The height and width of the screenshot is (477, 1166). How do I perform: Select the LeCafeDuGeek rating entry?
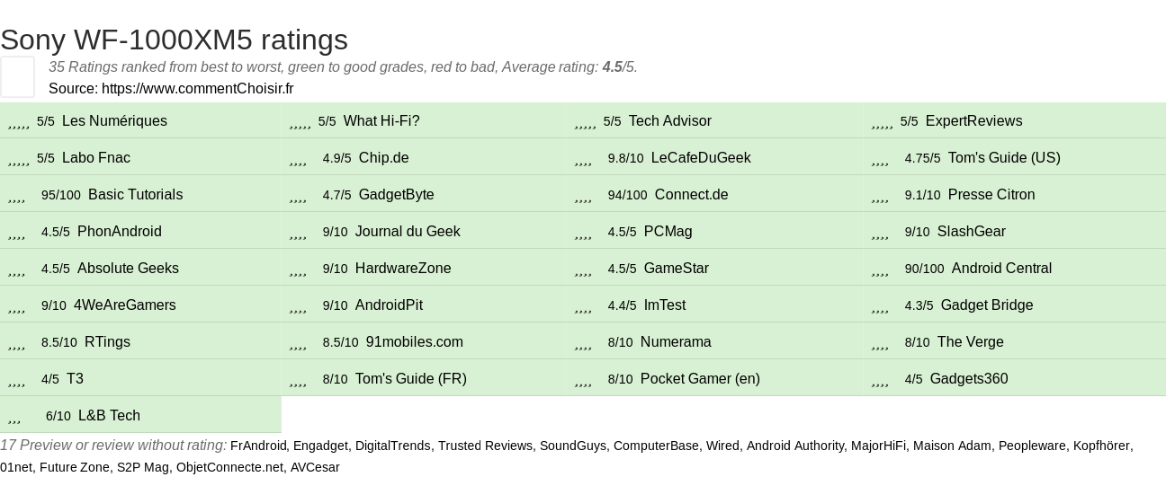[700, 158]
